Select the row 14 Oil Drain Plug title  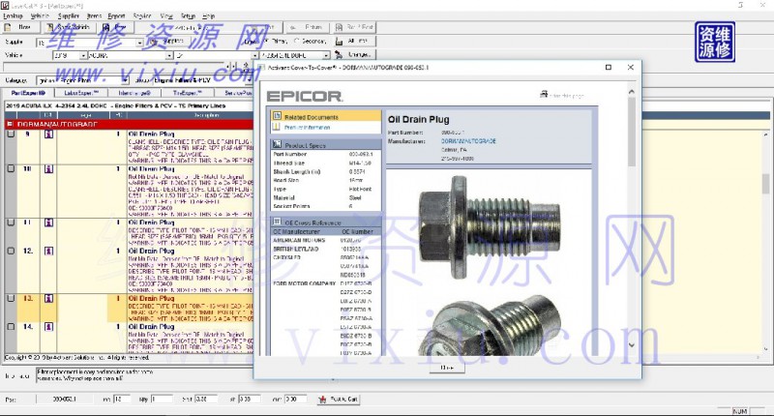click(152, 327)
